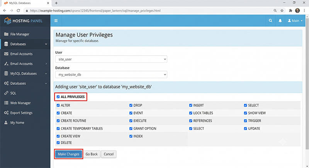Image resolution: width=309 pixels, height=168 pixels.
Task: Click the Make Changes button
Action: pyautogui.click(x=68, y=154)
